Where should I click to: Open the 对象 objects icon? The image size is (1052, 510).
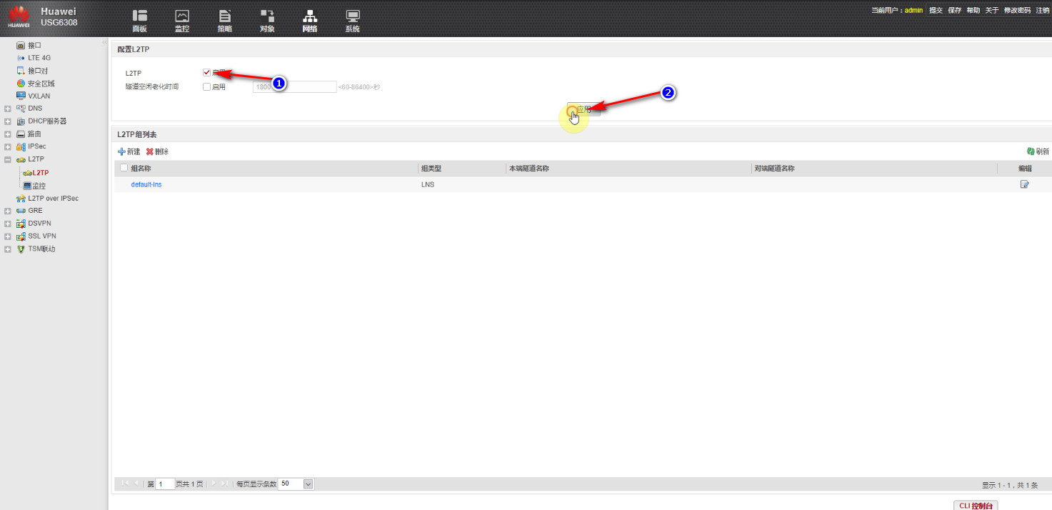(x=267, y=16)
